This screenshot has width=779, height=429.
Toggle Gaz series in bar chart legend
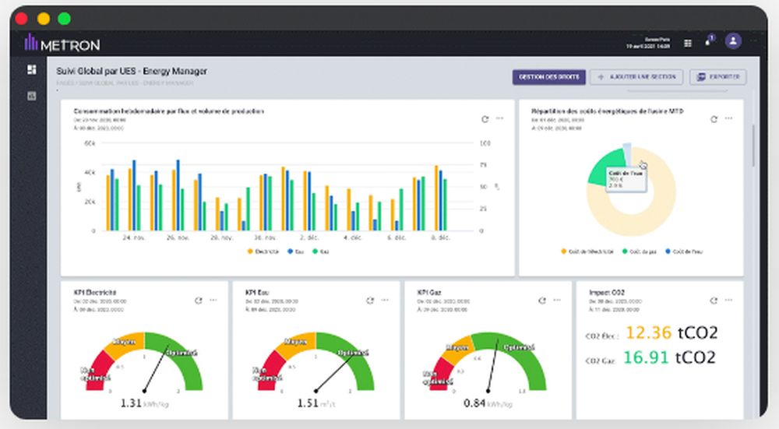tap(320, 251)
